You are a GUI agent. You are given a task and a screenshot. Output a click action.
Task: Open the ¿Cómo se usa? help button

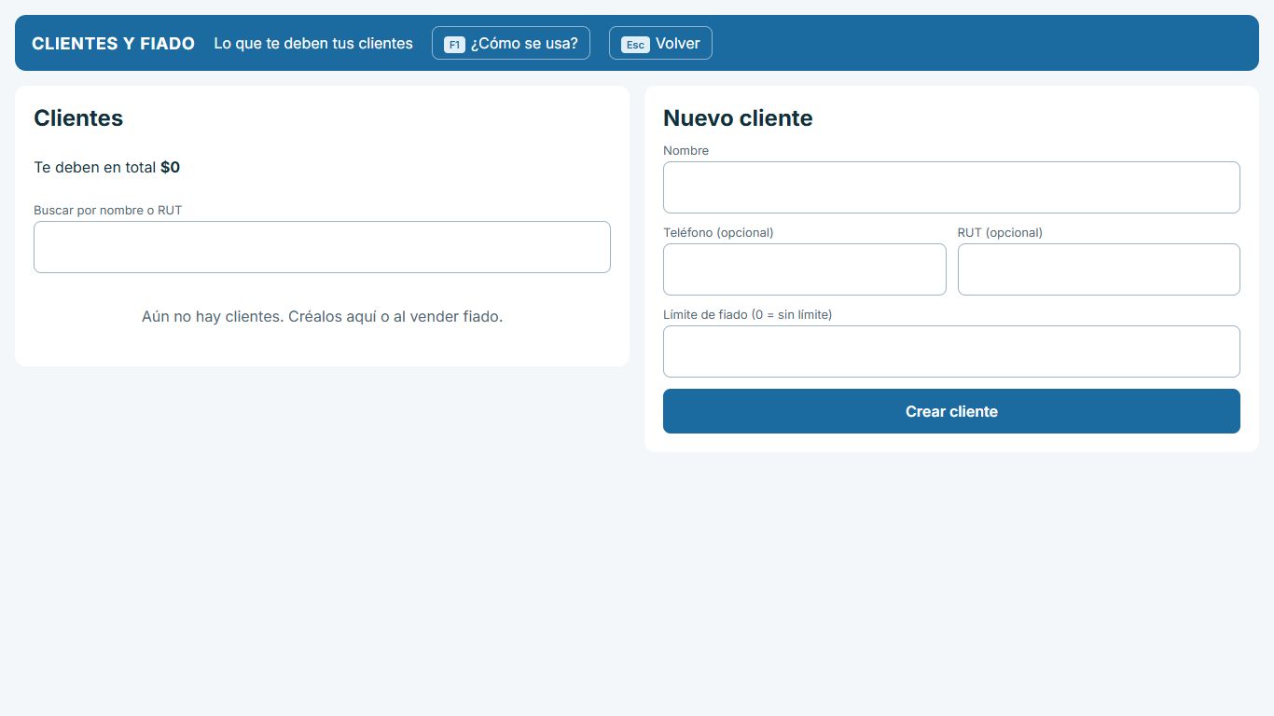click(x=510, y=43)
